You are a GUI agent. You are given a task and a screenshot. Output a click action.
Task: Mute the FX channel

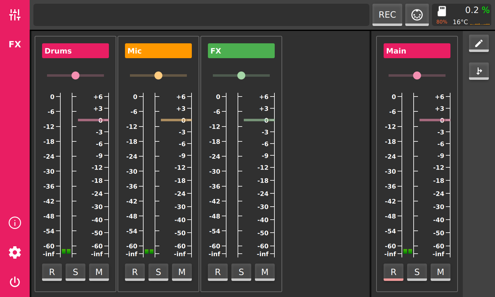265,272
